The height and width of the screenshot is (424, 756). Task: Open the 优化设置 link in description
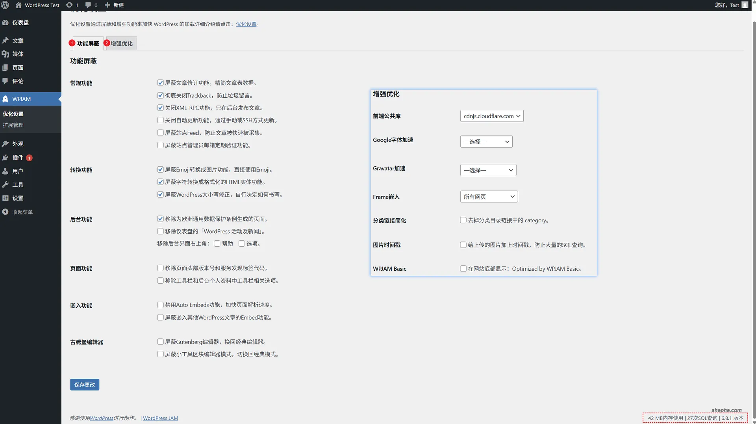(246, 24)
